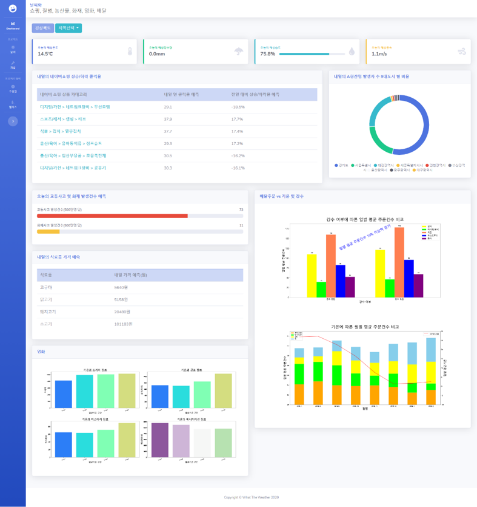Click the temperature monthly order stacked chart
Screen dimensions: 477x507
(x=365, y=367)
